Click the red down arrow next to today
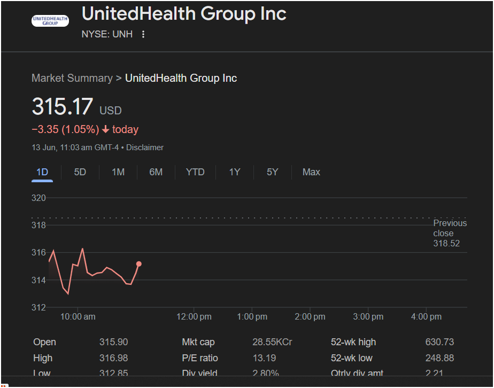Viewport: 494px width, 388px height. tap(105, 129)
